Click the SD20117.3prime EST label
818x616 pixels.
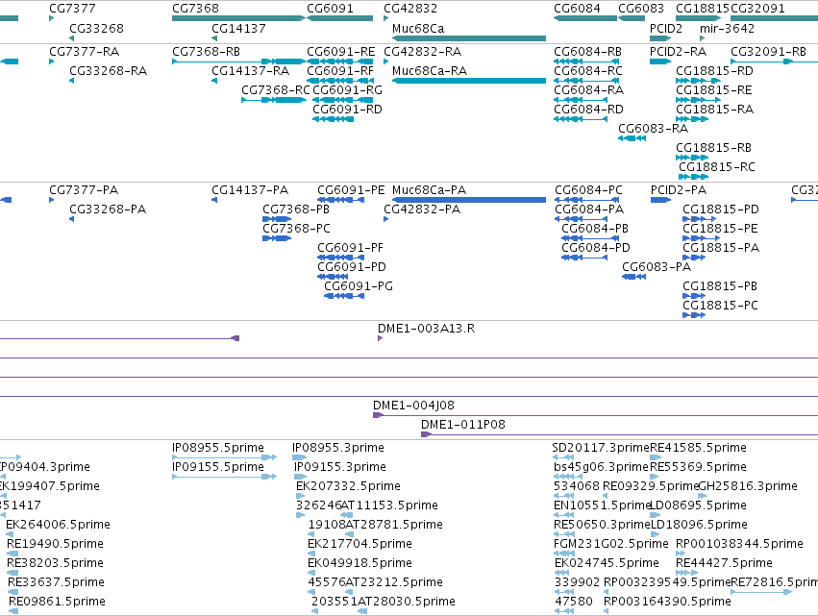[601, 448]
